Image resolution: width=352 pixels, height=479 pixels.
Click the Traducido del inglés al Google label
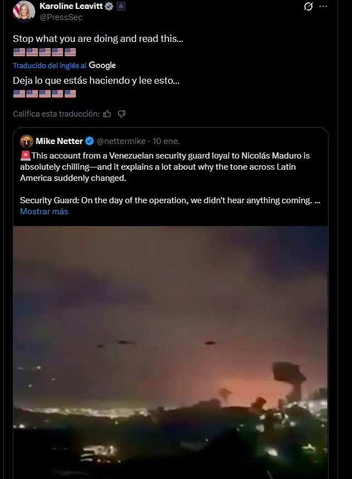64,65
